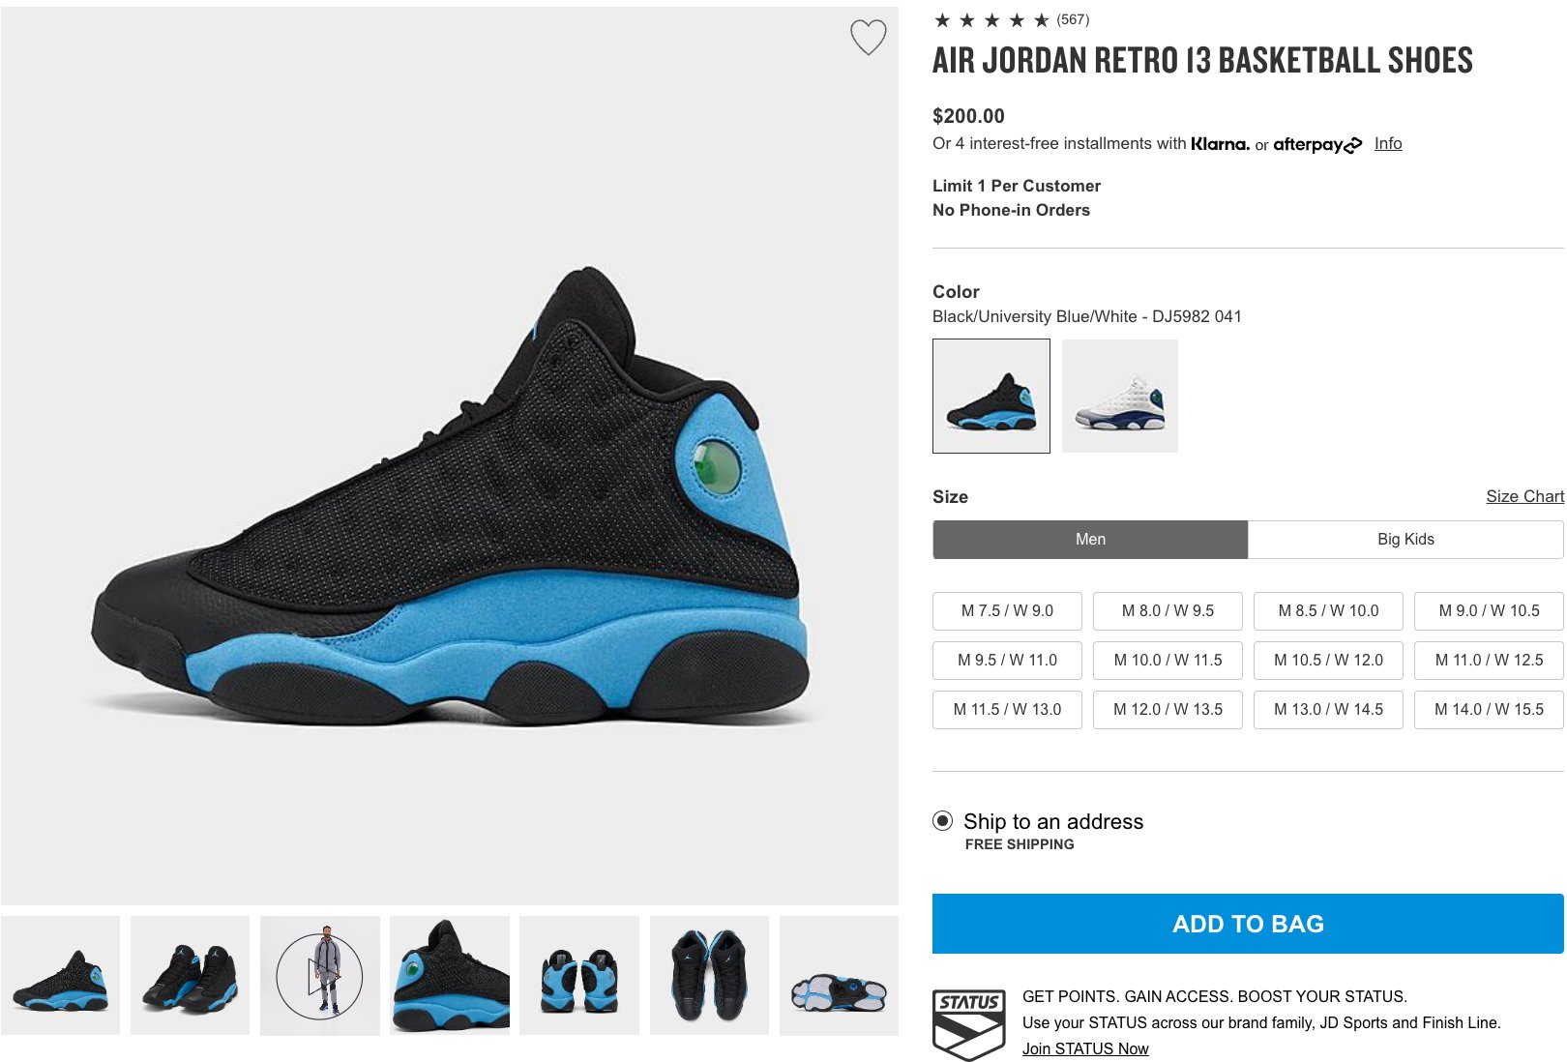Viewport: 1567px width, 1062px height.
Task: Choose the white and navy color swatch
Action: pyautogui.click(x=1120, y=396)
